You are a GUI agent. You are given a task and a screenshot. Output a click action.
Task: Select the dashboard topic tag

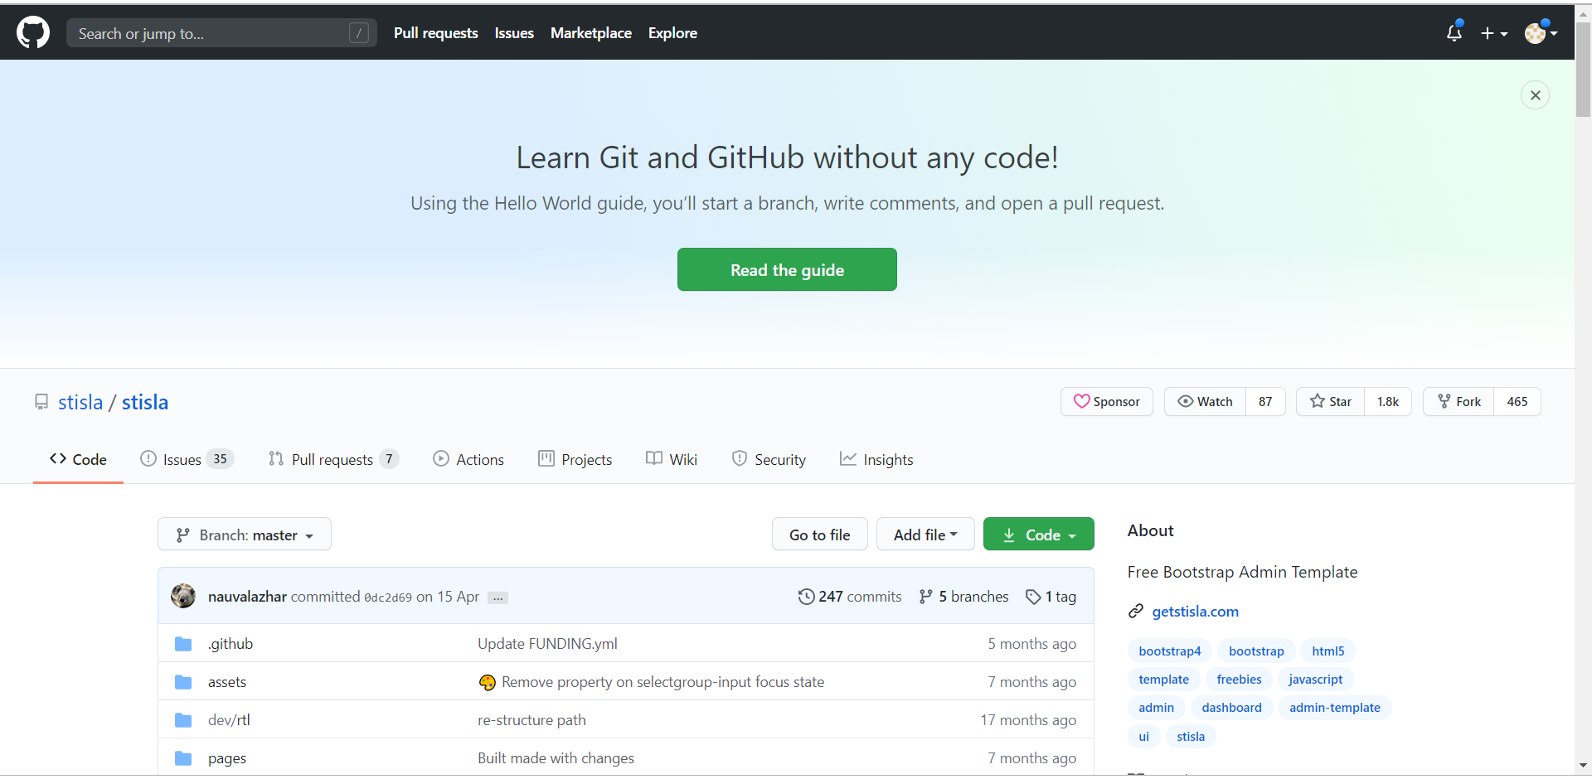click(1231, 708)
